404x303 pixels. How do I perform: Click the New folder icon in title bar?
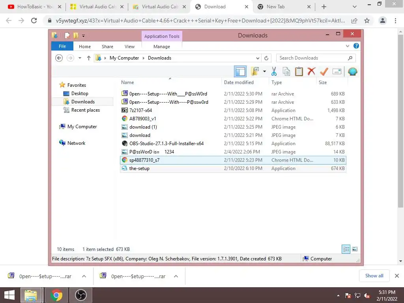[x=76, y=35]
